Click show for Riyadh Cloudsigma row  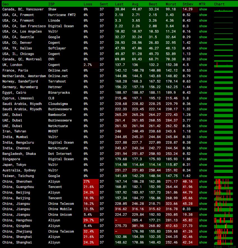click(203, 104)
